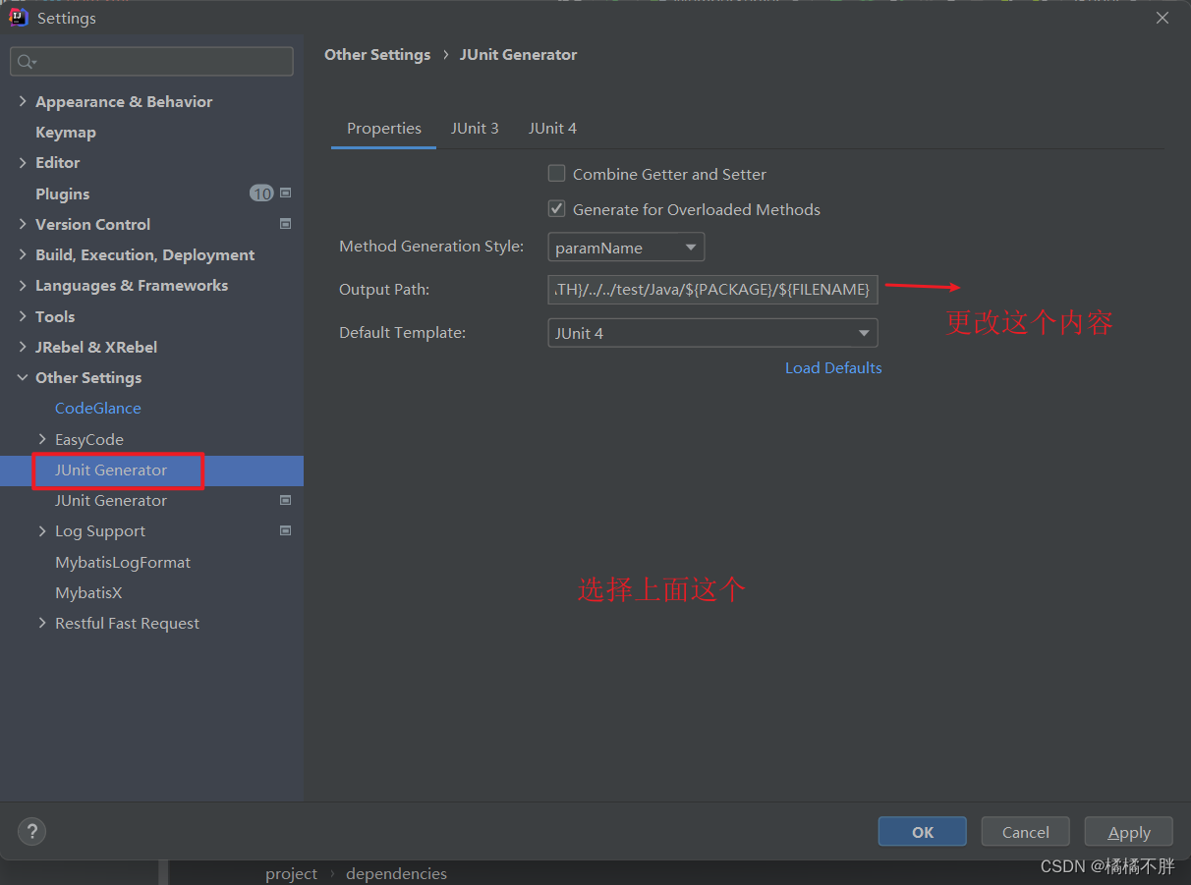Click Other Settings in the breadcrumb
The image size is (1191, 885).
coord(377,55)
